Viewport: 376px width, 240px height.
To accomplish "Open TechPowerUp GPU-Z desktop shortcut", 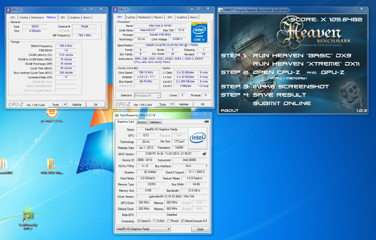I will coord(28,217).
